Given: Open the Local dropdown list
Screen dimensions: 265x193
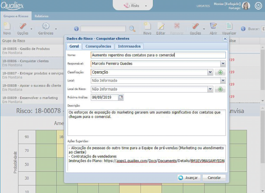Looking at the screenshot, I should [x=223, y=81].
